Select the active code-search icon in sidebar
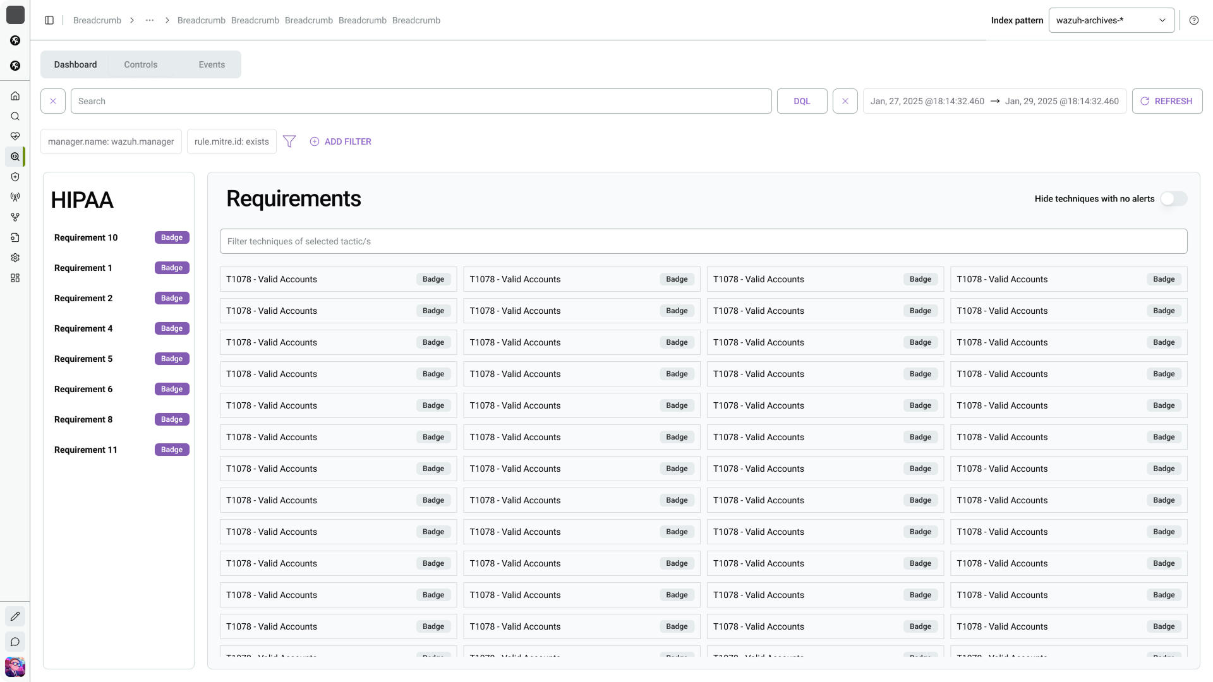The width and height of the screenshot is (1213, 682). coord(15,157)
